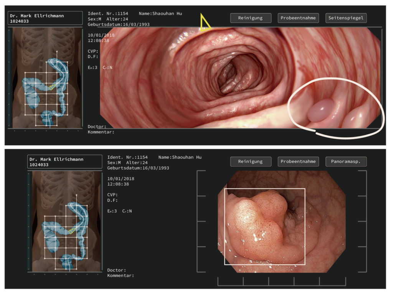Click "Ident. Nr.:1154" in the upper panel
Screen dimensions: 393x293
108,13
